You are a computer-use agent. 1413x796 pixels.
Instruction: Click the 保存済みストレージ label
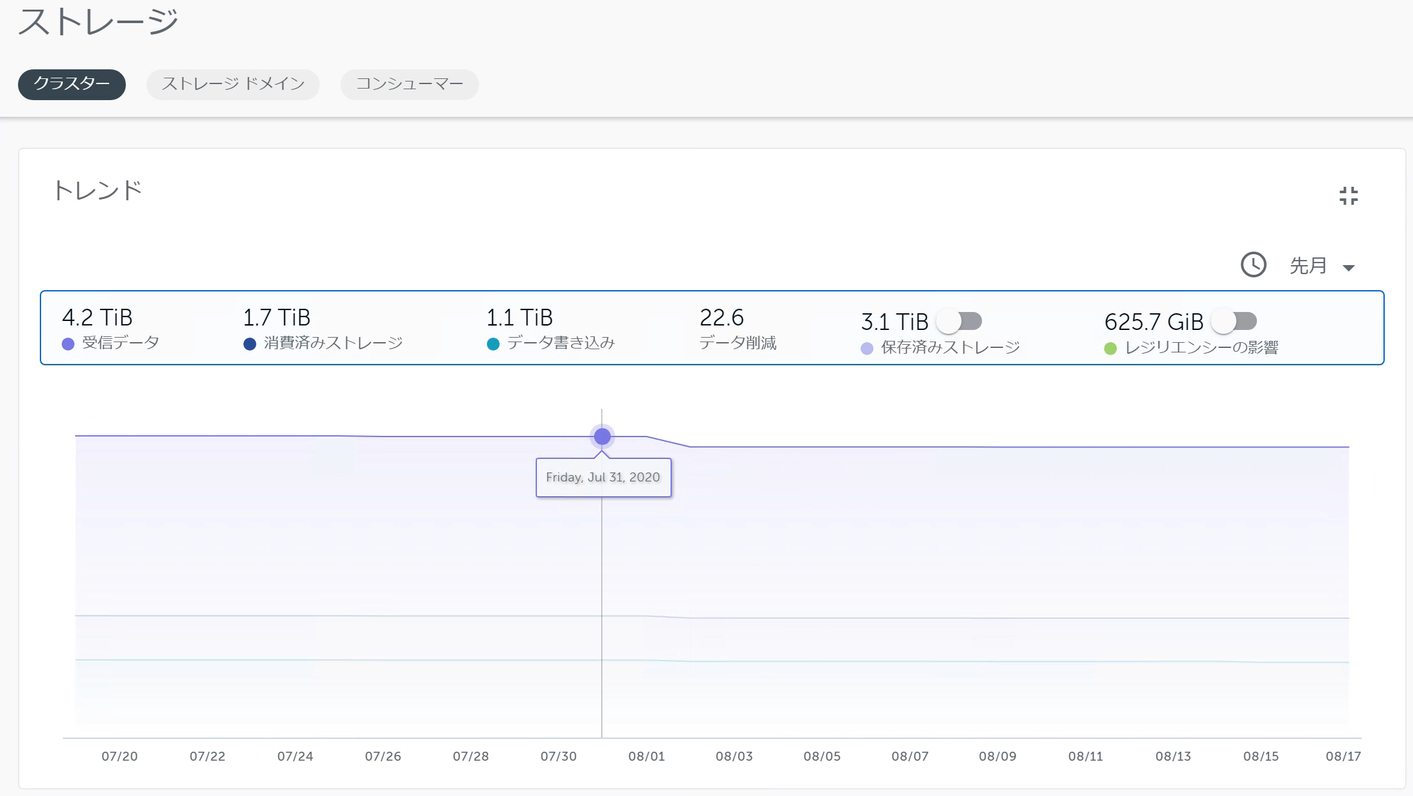[x=951, y=347]
